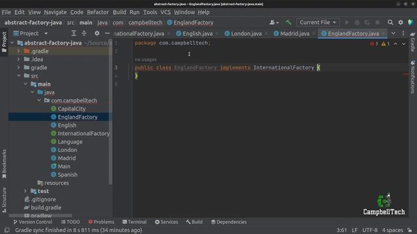The height and width of the screenshot is (234, 417).
Task: Switch to the London.java tab
Action: (x=243, y=34)
